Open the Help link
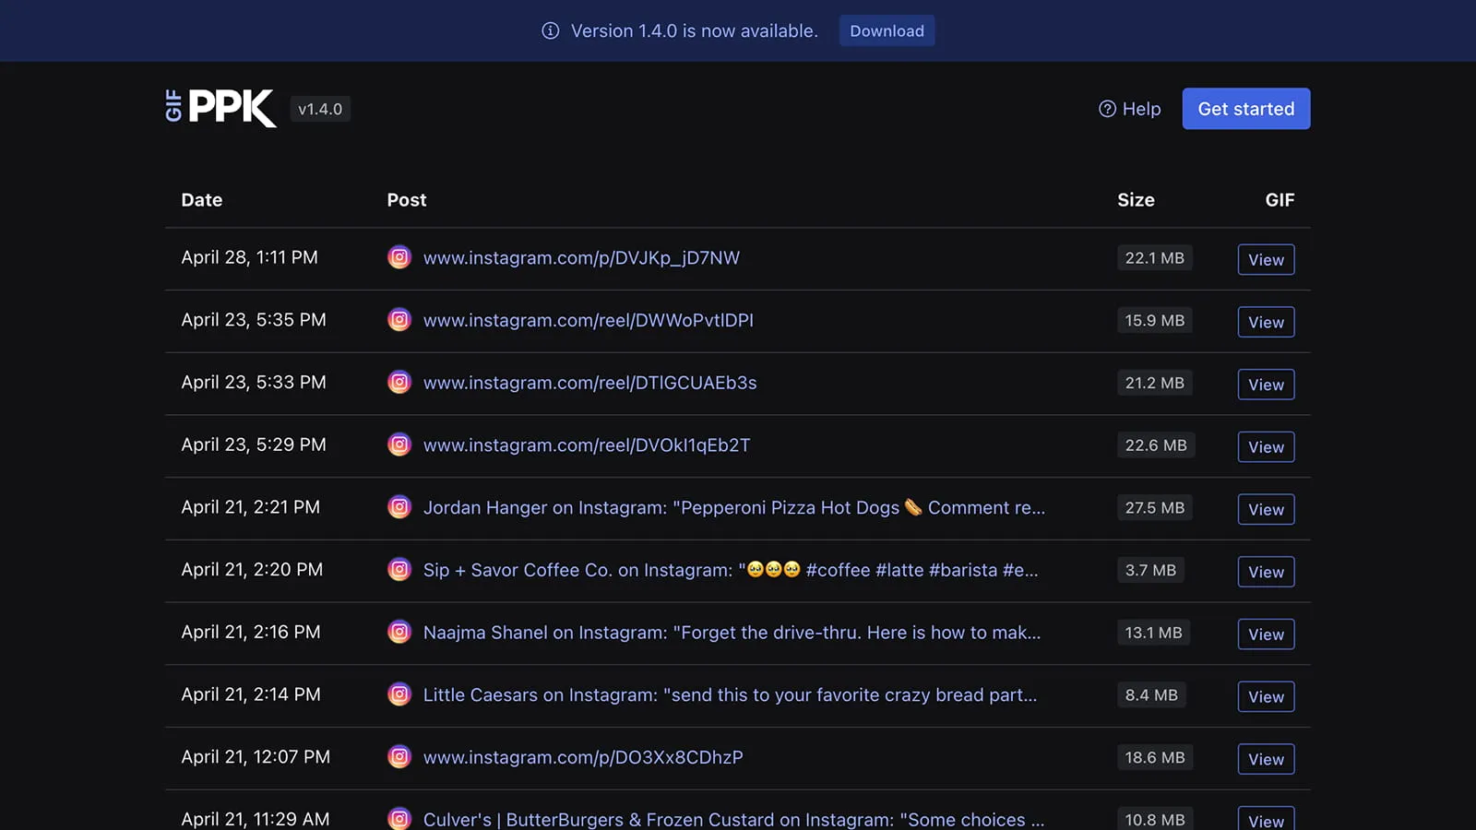 tap(1130, 109)
